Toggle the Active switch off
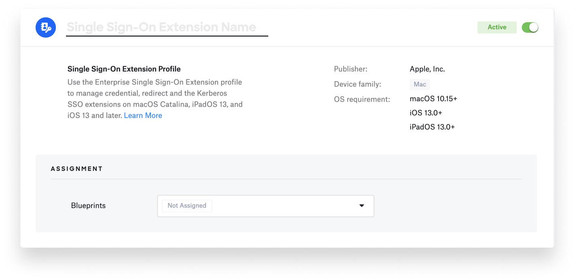This screenshot has width=575, height=280. pyautogui.click(x=530, y=27)
